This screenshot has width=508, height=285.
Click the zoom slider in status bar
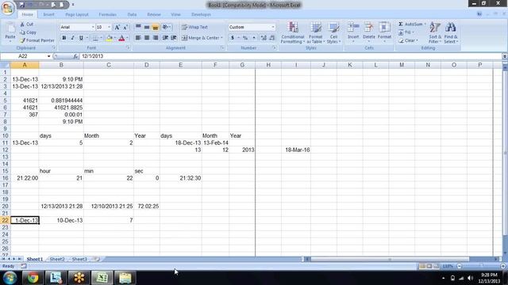(x=481, y=266)
